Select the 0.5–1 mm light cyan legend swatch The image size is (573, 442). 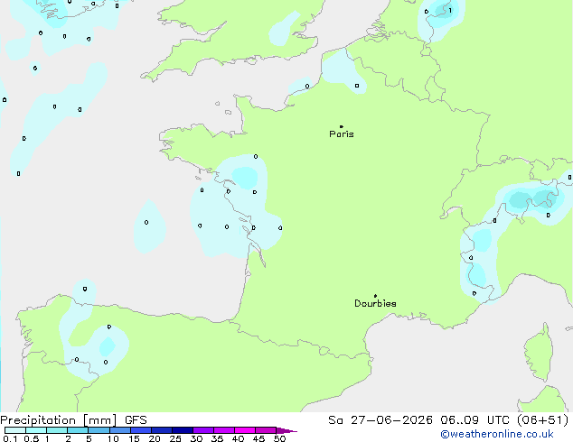pos(36,430)
